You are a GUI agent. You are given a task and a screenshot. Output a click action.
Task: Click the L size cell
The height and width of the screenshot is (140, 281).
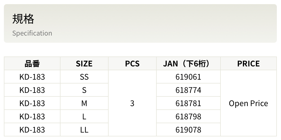pyautogui.click(x=84, y=117)
